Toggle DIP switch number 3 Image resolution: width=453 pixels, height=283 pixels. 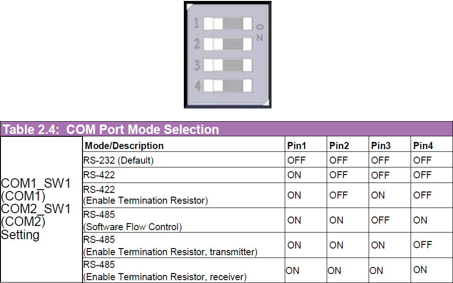(x=229, y=65)
